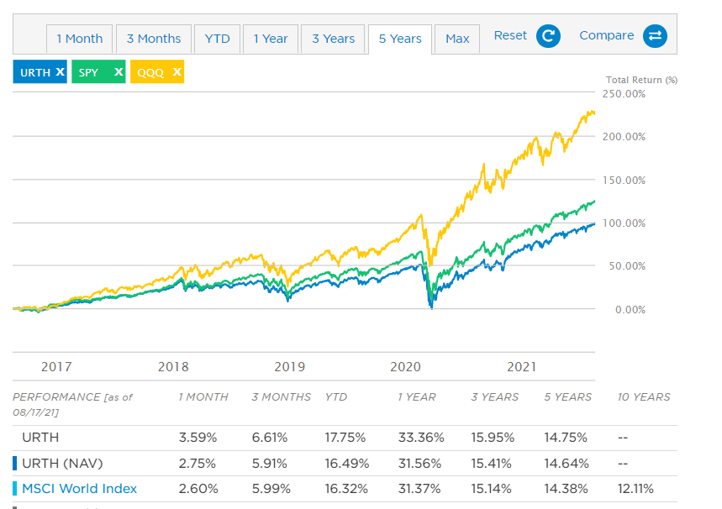This screenshot has width=722, height=509.
Task: Click the dark blue URTH (NAV) color marker
Action: (15, 463)
